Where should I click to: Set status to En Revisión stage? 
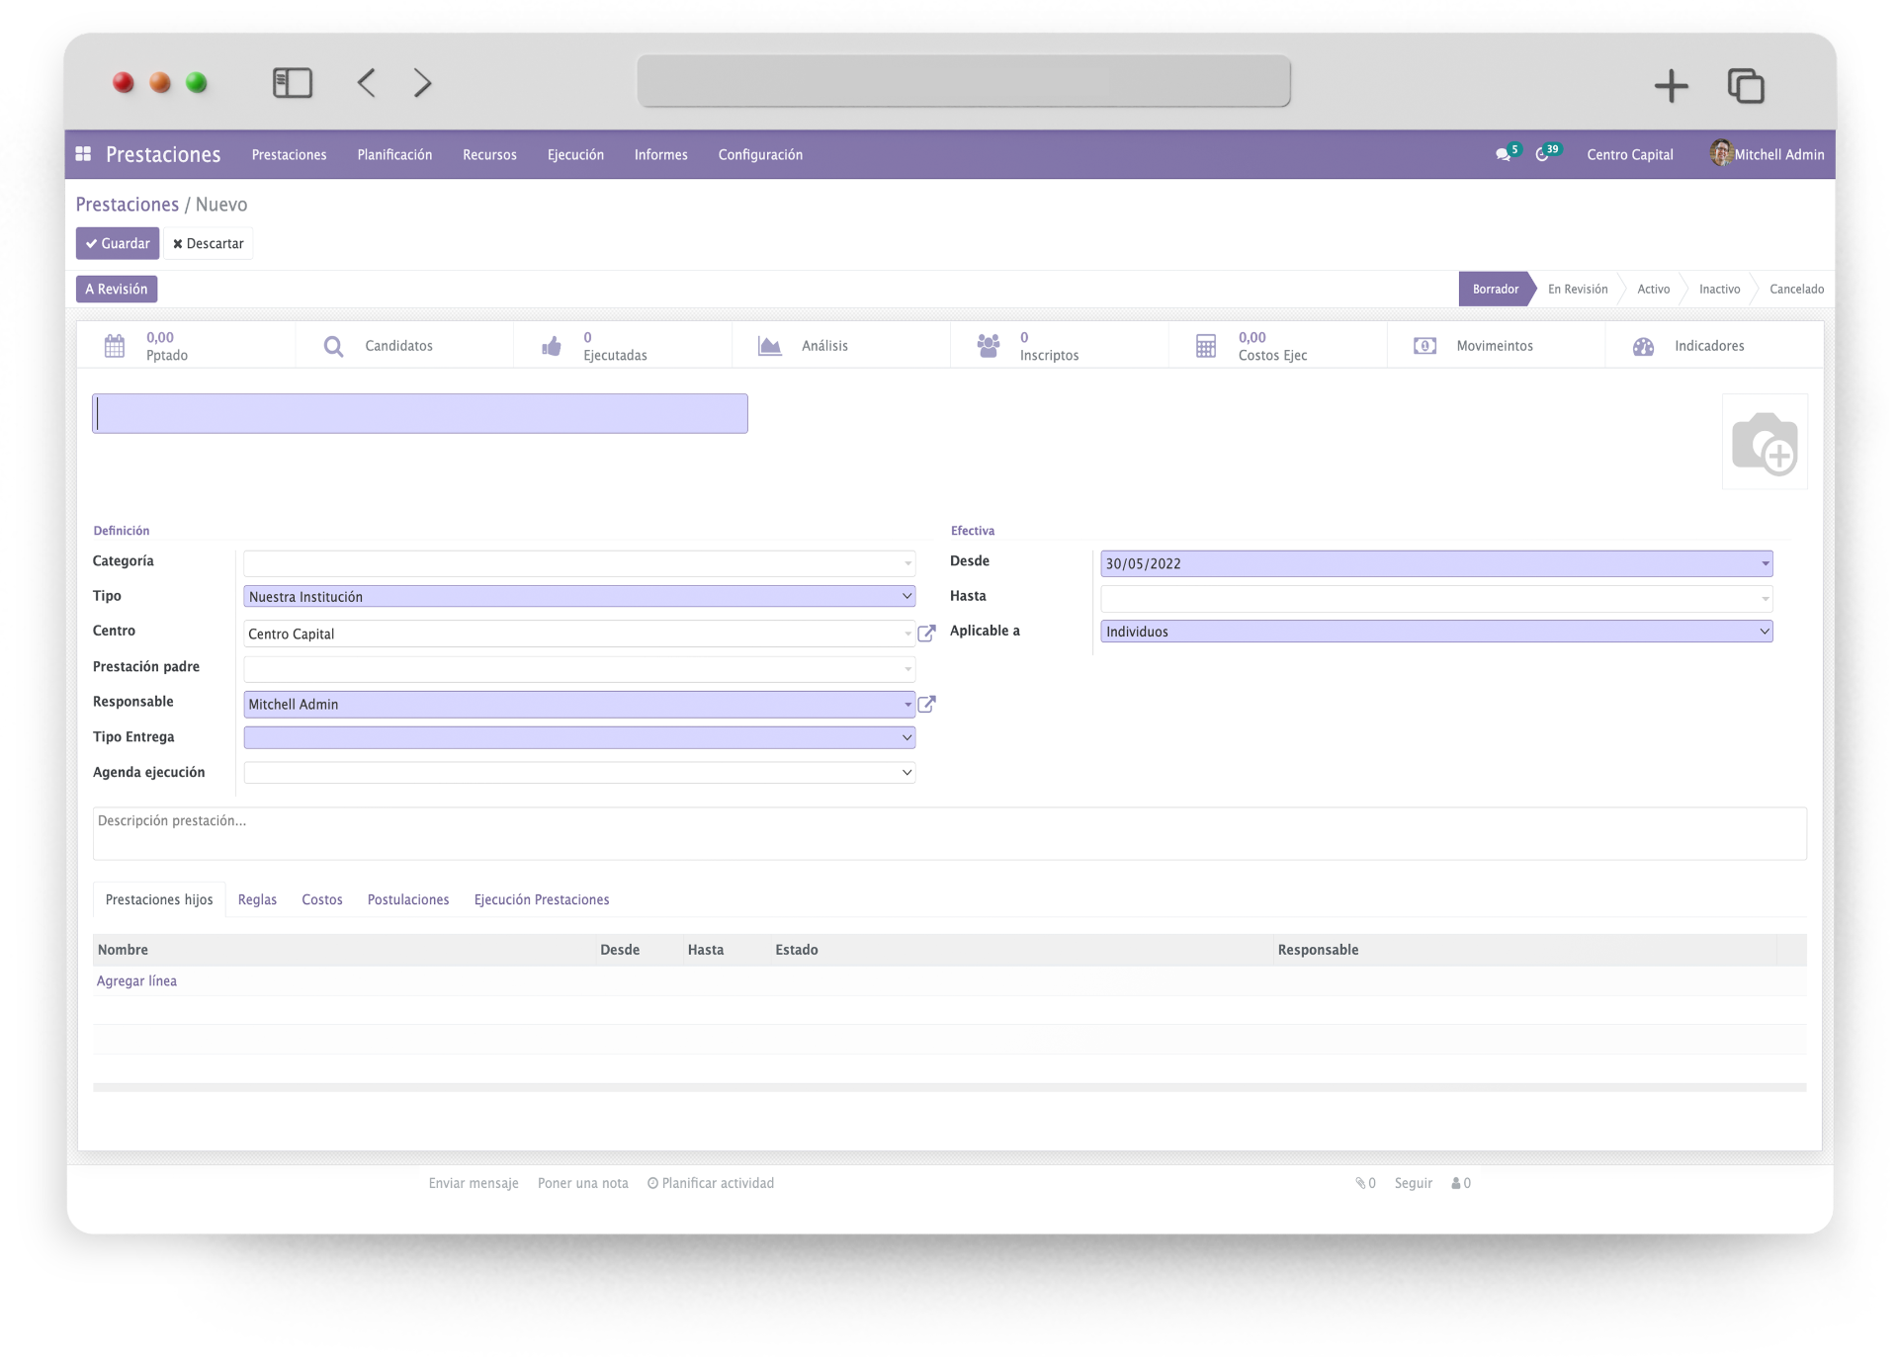click(1578, 289)
